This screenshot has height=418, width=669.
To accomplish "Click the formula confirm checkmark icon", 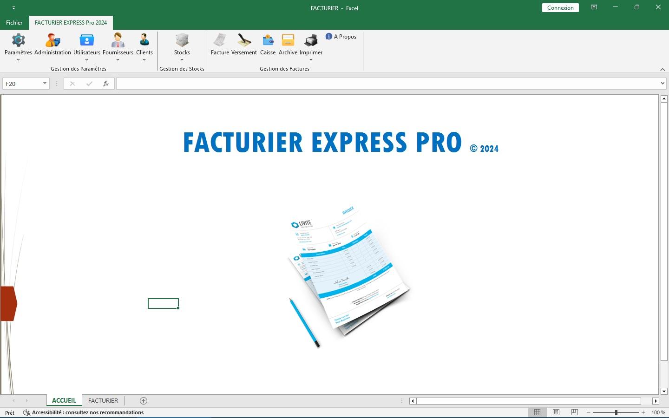I will [x=89, y=84].
